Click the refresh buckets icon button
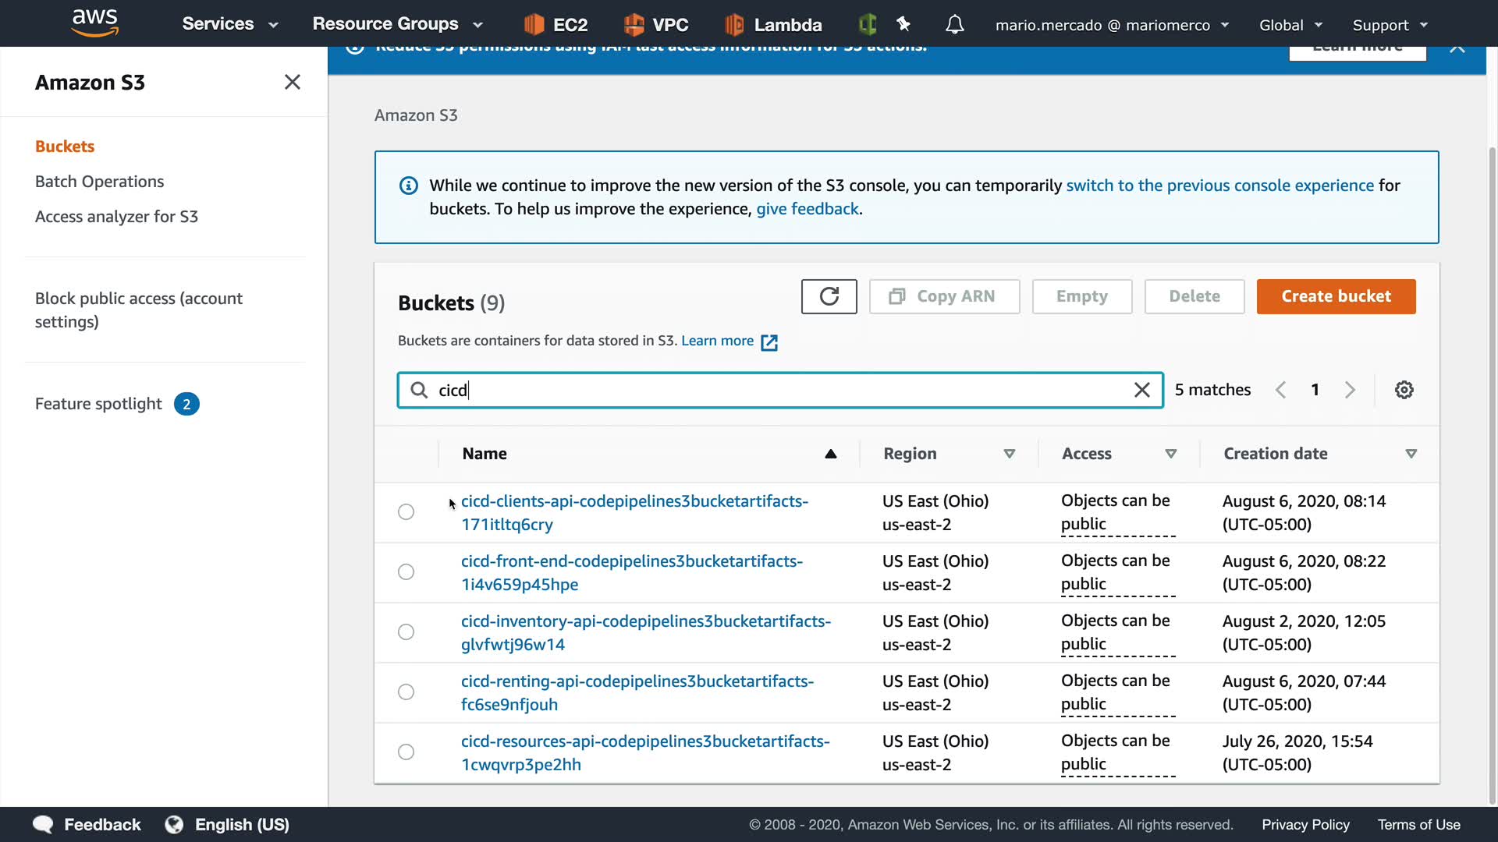 [829, 296]
